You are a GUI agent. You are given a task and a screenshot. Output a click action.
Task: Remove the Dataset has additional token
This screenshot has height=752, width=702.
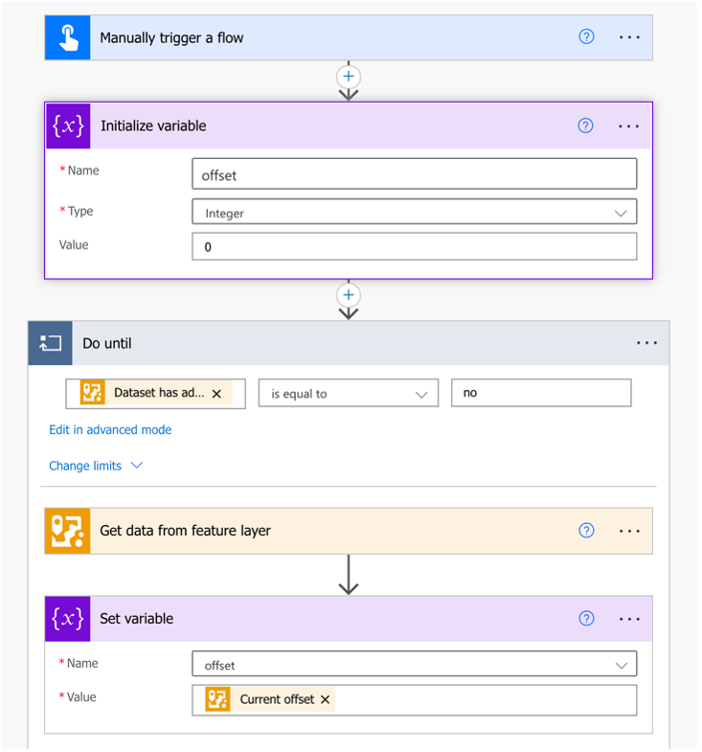216,393
